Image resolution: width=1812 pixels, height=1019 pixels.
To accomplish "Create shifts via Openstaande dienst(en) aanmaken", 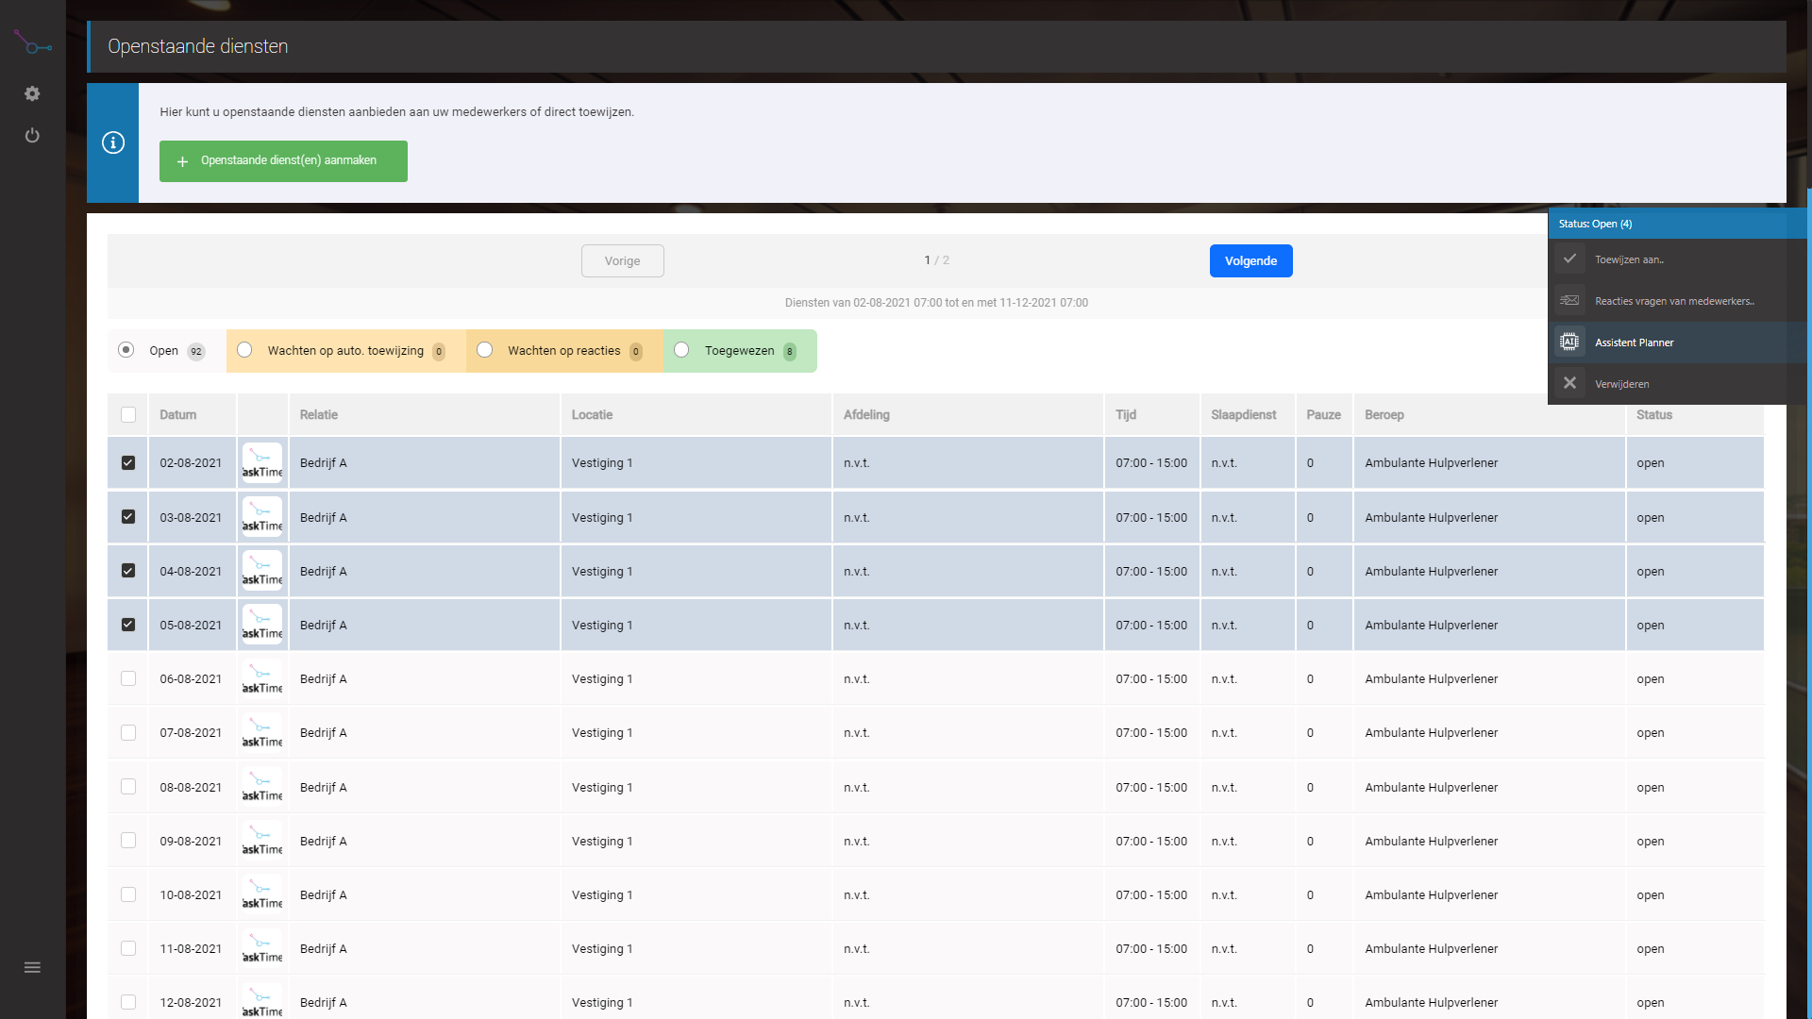I will (x=283, y=160).
